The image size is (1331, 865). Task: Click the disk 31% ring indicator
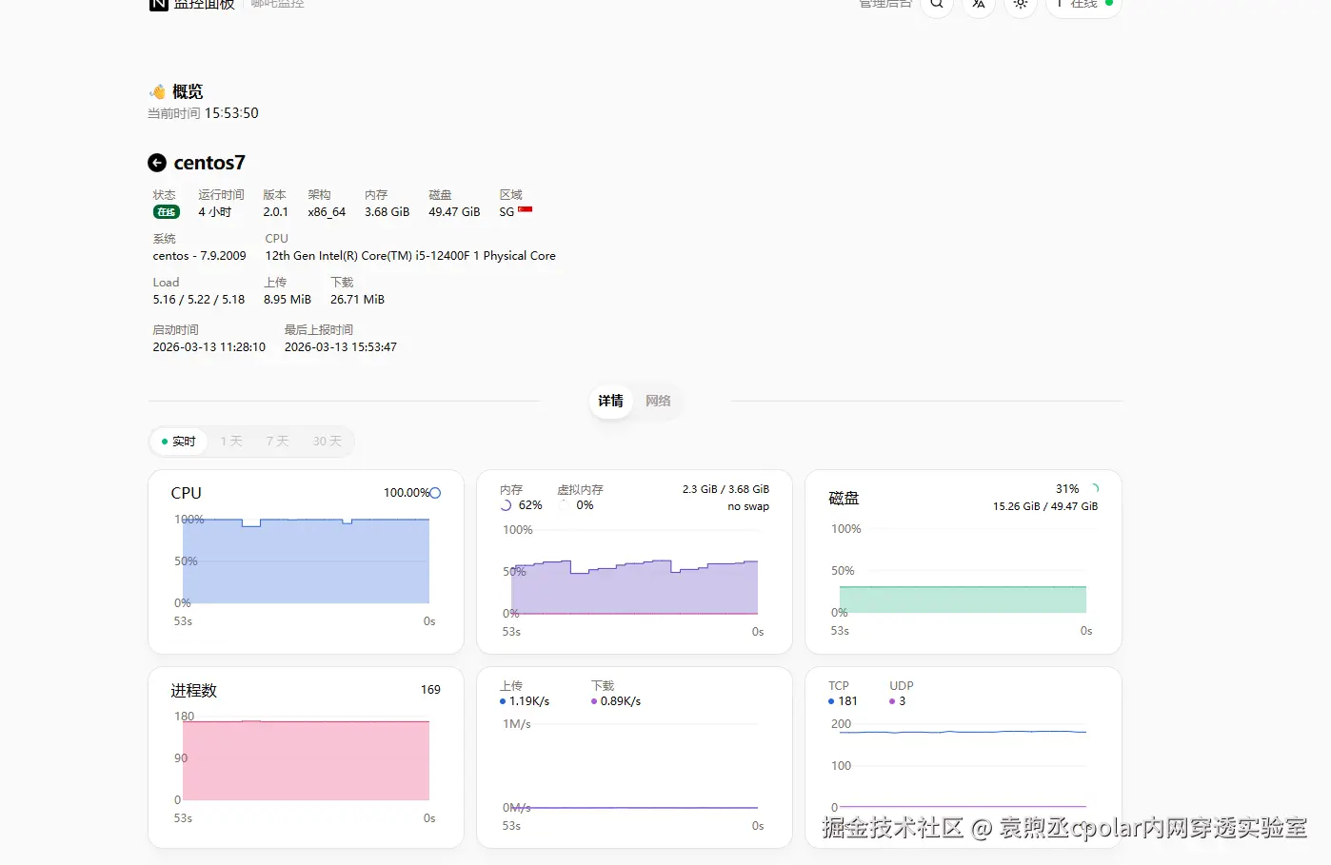click(1094, 488)
